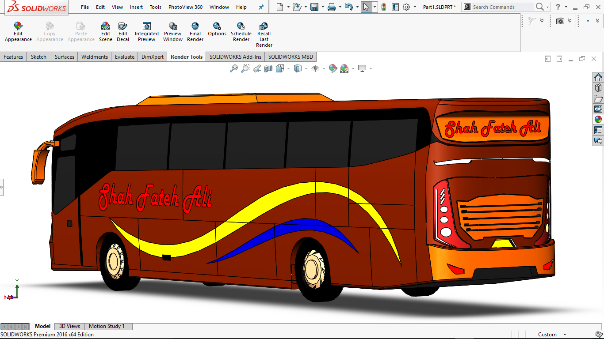The width and height of the screenshot is (604, 339).
Task: Click the Search Commands input field
Action: [502, 7]
